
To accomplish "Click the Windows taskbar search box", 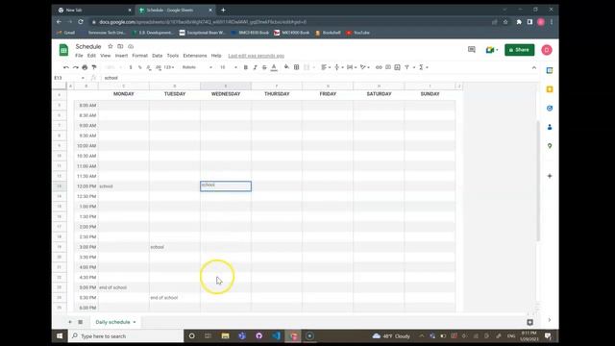I will coord(126,336).
